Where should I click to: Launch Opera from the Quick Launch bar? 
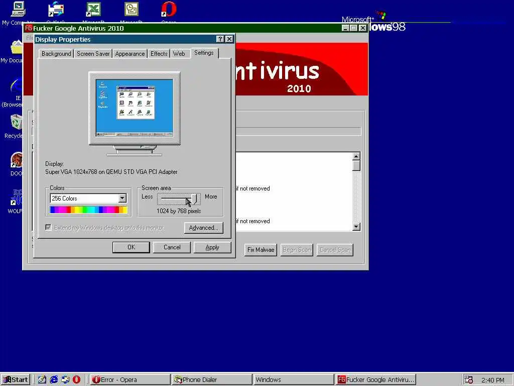pyautogui.click(x=76, y=380)
